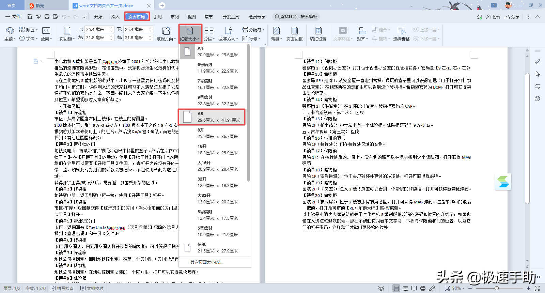This screenshot has height=293, width=545.
Task: Open the 开发工具 tab
Action: 231,17
